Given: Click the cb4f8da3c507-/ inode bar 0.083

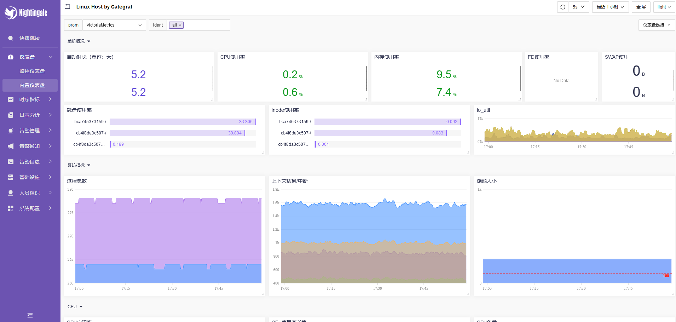Looking at the screenshot, I should tap(381, 133).
